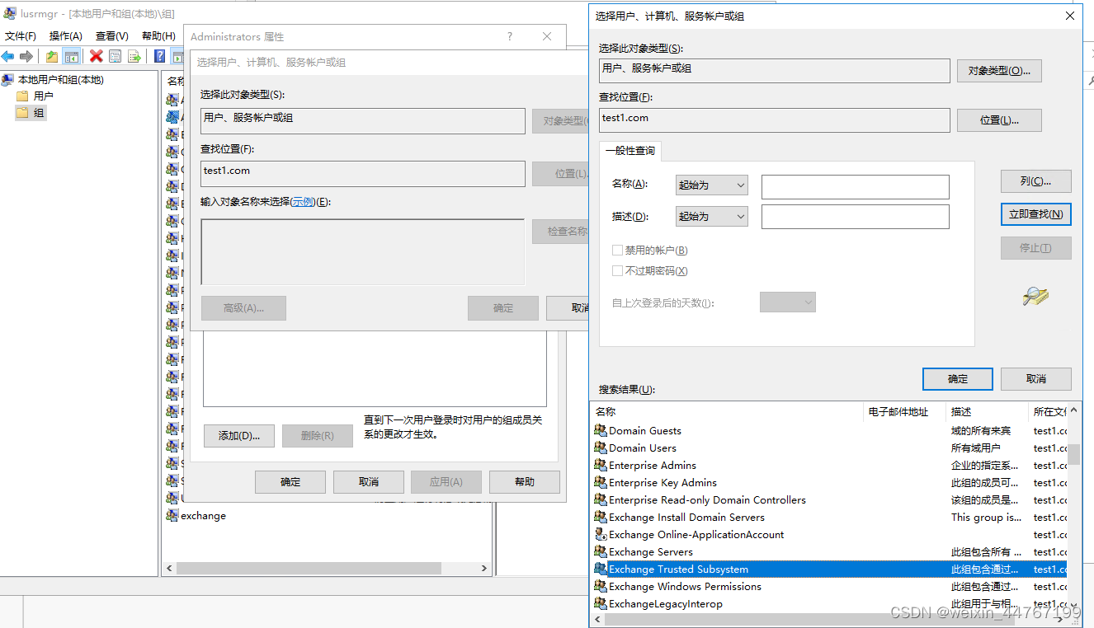Click the 名称(A) text input field
The image size is (1094, 628).
click(x=856, y=187)
